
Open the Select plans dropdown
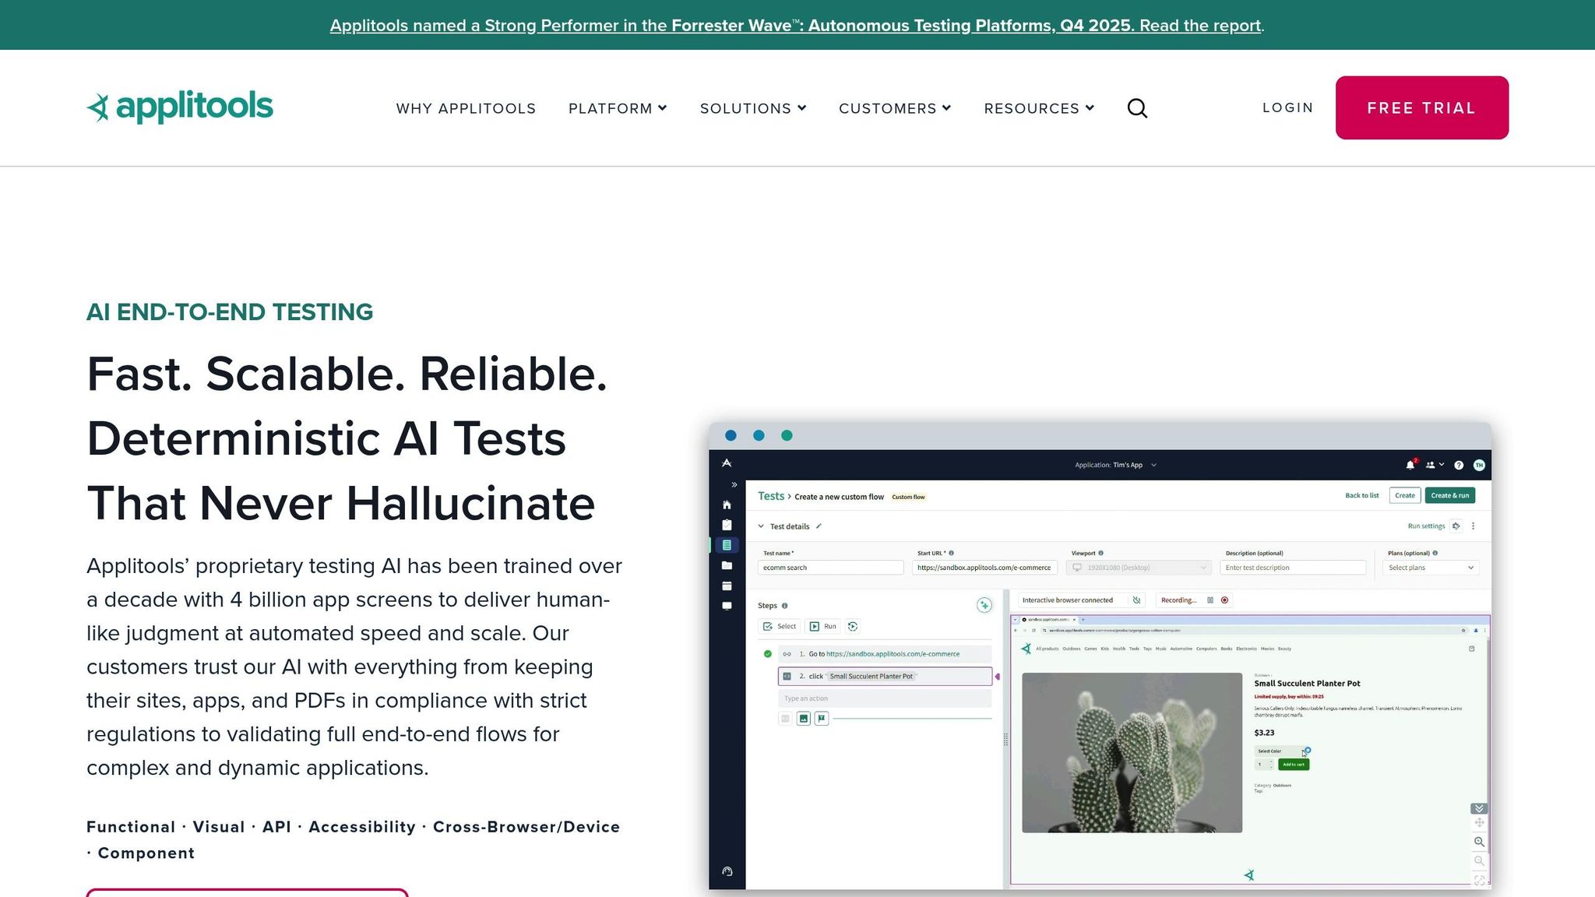(1431, 568)
